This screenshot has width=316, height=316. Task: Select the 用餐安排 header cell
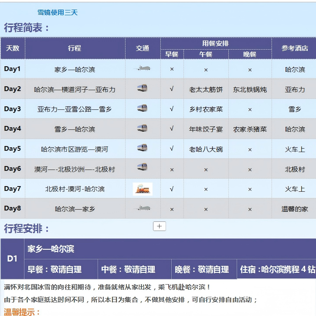click(215, 44)
